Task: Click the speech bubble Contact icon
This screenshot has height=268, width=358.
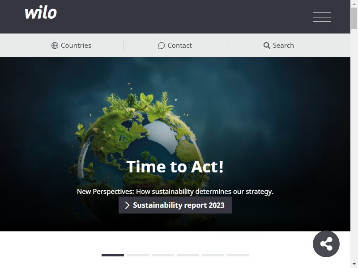Action: (162, 46)
